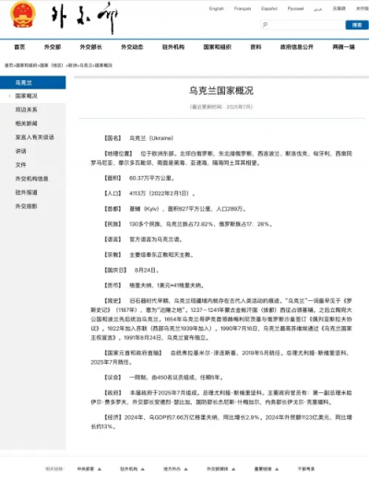Open the 政府信息公开 navigation menu
The width and height of the screenshot is (369, 477).
297,47
